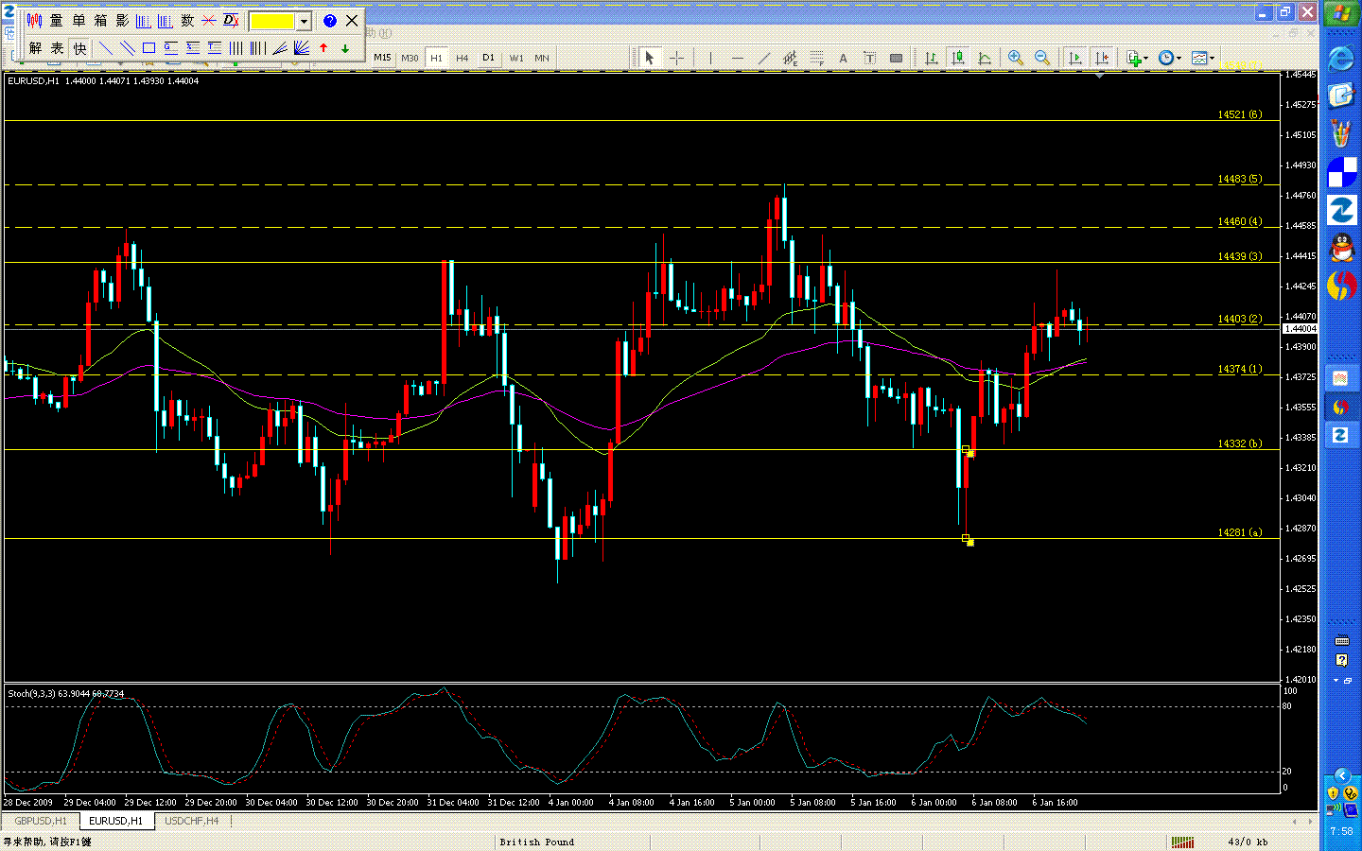This screenshot has width=1362, height=851.
Task: Select the 14521 (6) level label
Action: (1240, 114)
